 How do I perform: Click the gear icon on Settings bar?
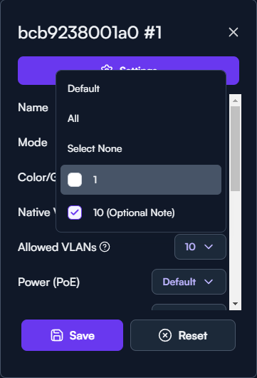tap(107, 68)
